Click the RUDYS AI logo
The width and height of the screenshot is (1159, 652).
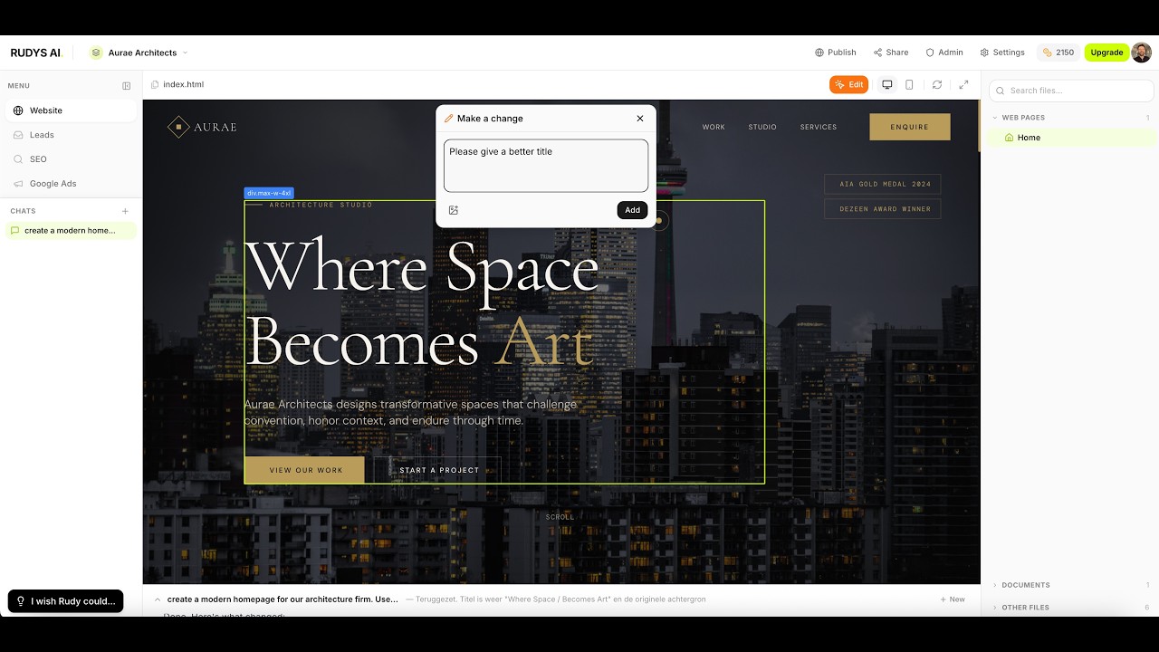pos(35,53)
